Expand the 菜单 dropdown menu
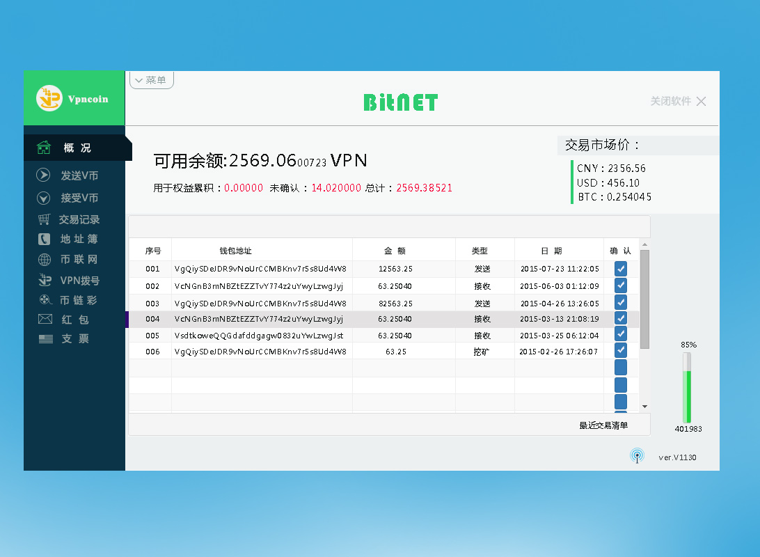 [152, 80]
